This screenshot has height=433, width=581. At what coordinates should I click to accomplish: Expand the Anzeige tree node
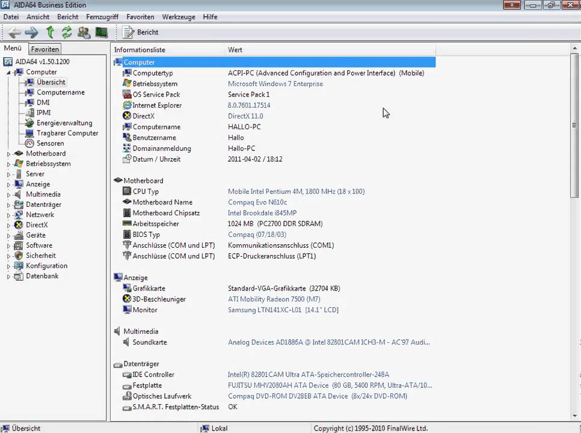[x=8, y=185]
